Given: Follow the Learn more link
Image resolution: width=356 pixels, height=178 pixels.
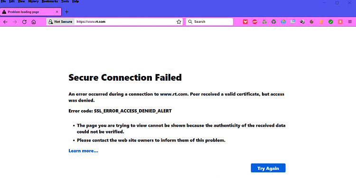Looking at the screenshot, I should click(x=84, y=151).
